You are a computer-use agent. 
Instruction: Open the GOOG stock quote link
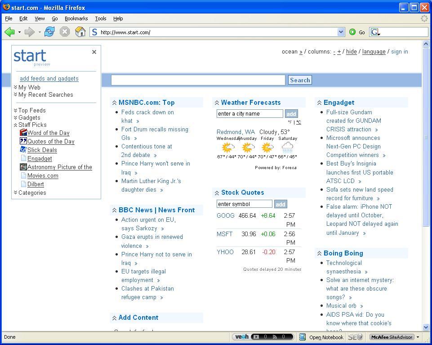[x=226, y=215]
